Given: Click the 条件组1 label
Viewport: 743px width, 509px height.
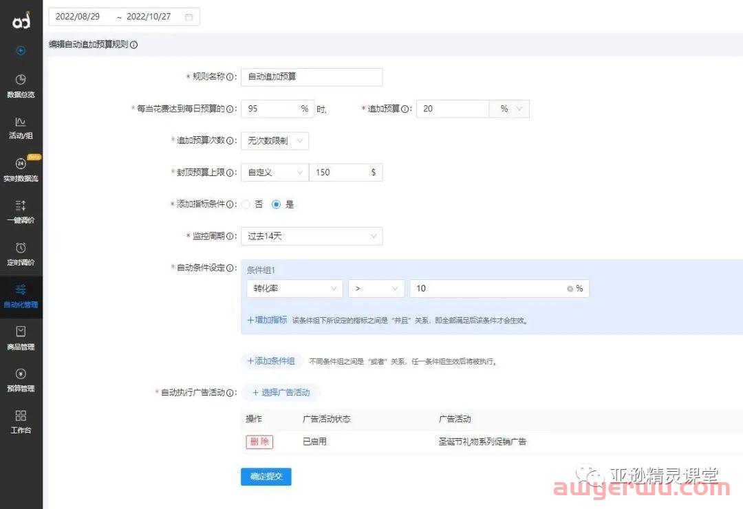Looking at the screenshot, I should pos(261,270).
